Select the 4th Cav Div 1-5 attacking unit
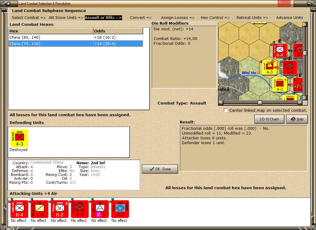This screenshot has width=316, height=230. click(x=39, y=209)
